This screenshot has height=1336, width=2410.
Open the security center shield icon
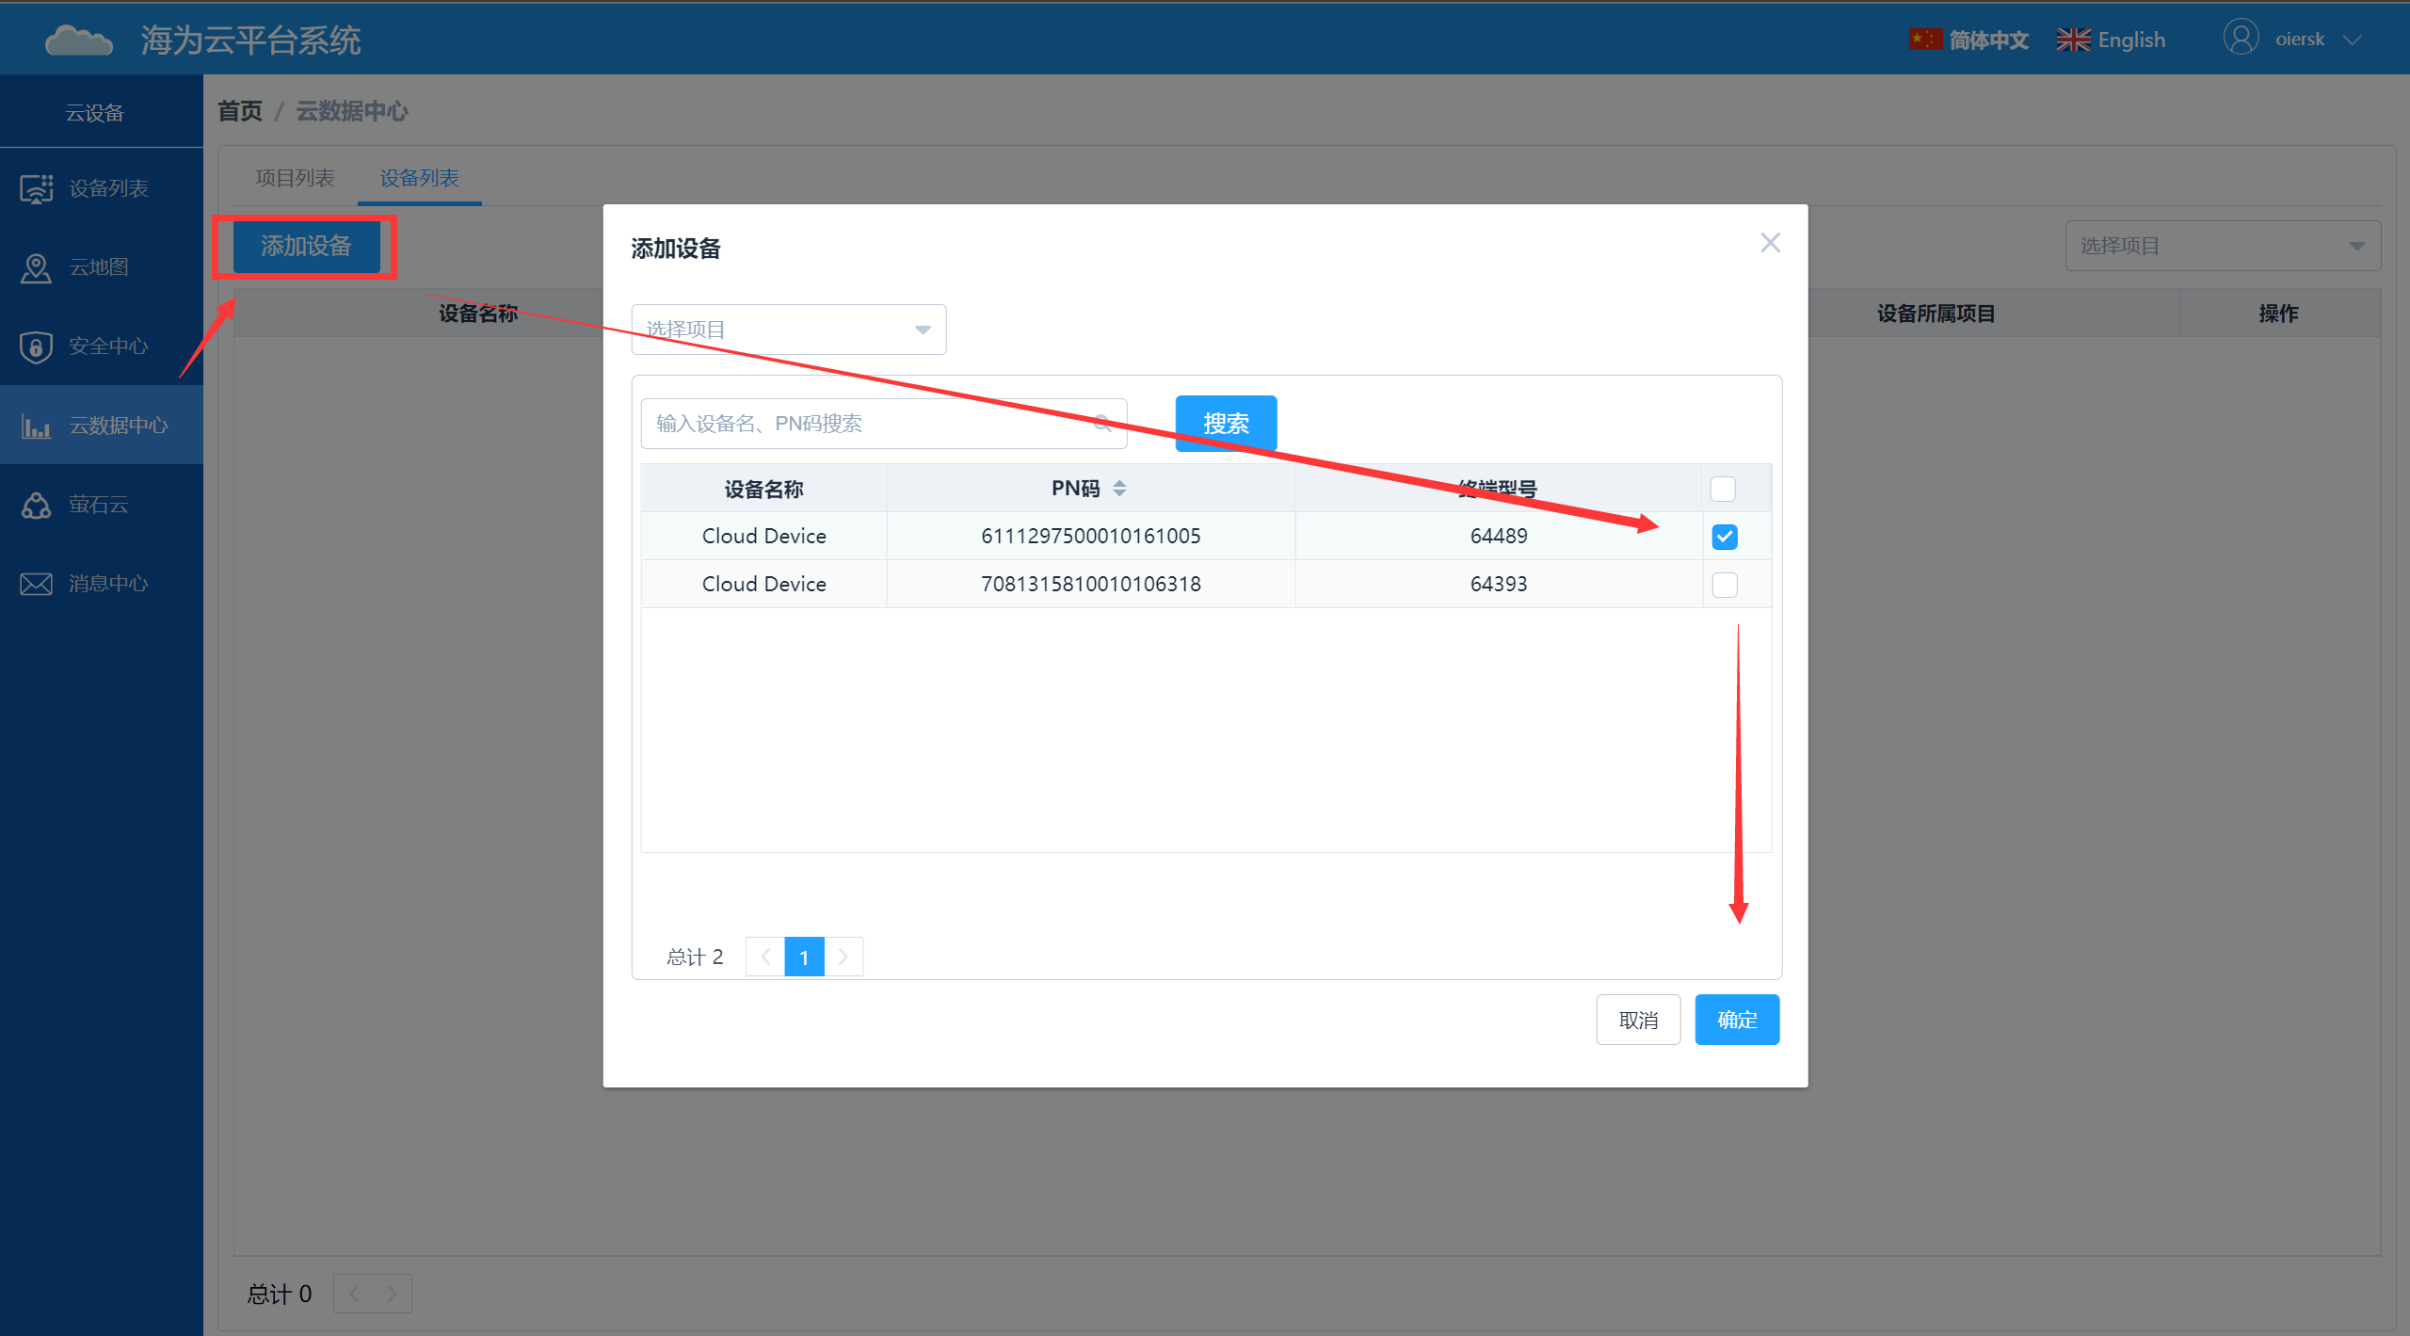click(x=36, y=346)
